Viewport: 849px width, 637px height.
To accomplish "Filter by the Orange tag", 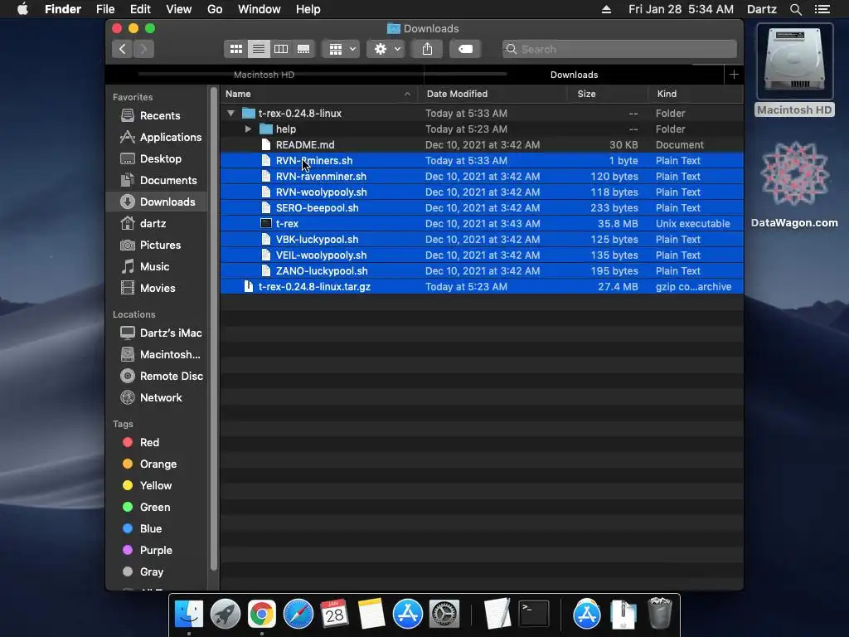I will [157, 464].
